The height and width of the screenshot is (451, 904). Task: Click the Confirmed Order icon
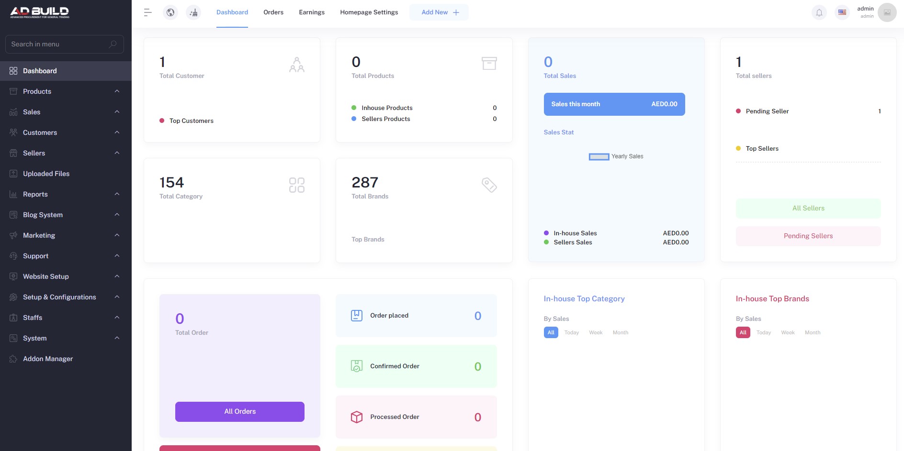pyautogui.click(x=357, y=366)
